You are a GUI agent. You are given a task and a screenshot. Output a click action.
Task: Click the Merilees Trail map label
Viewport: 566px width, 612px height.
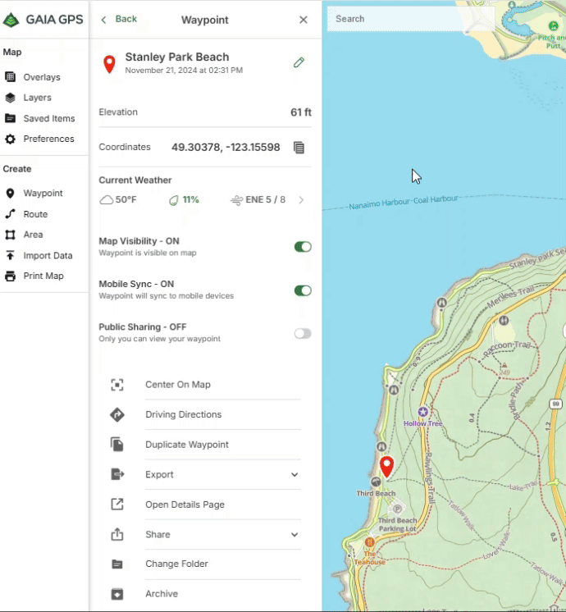(x=510, y=298)
